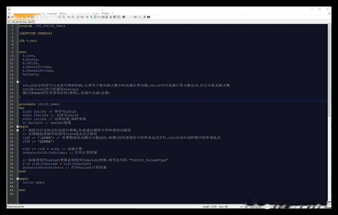The width and height of the screenshot is (338, 215).
Task: Click the '{$APPTYPE CONSOLE}' directive text
Action: click(x=35, y=34)
